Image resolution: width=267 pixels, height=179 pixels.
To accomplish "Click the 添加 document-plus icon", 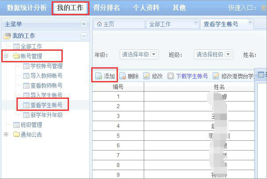I will [98, 76].
